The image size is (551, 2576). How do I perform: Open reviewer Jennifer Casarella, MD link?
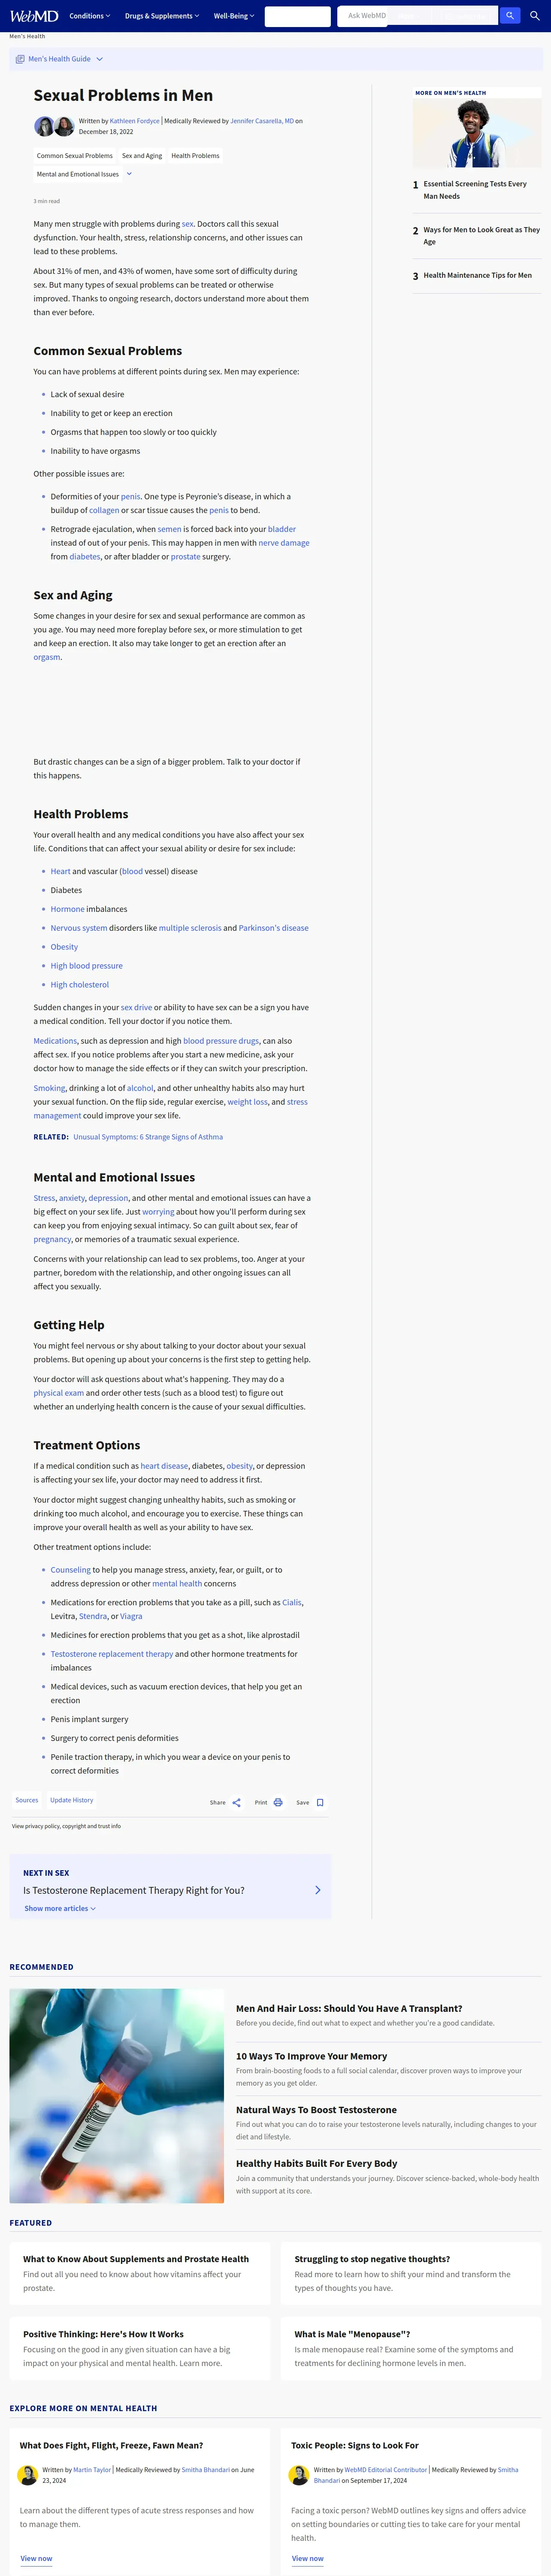(x=262, y=121)
